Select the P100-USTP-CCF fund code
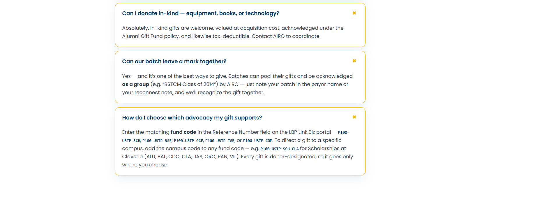This screenshot has width=551, height=204. pos(188,140)
